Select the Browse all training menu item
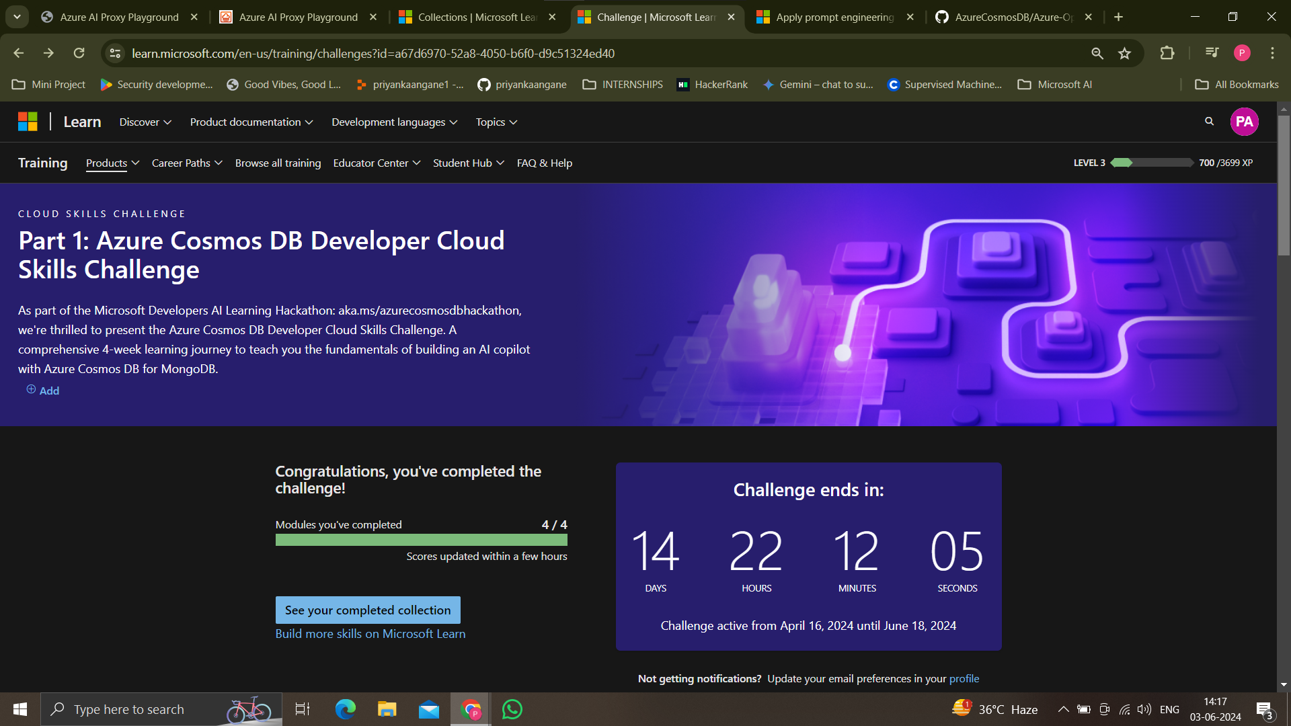 [278, 163]
